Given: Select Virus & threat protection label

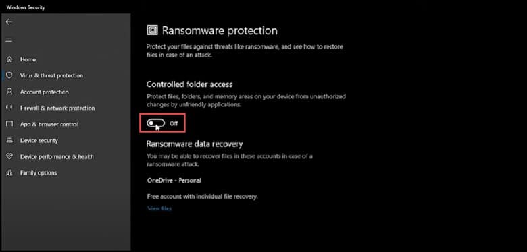Looking at the screenshot, I should tap(51, 75).
